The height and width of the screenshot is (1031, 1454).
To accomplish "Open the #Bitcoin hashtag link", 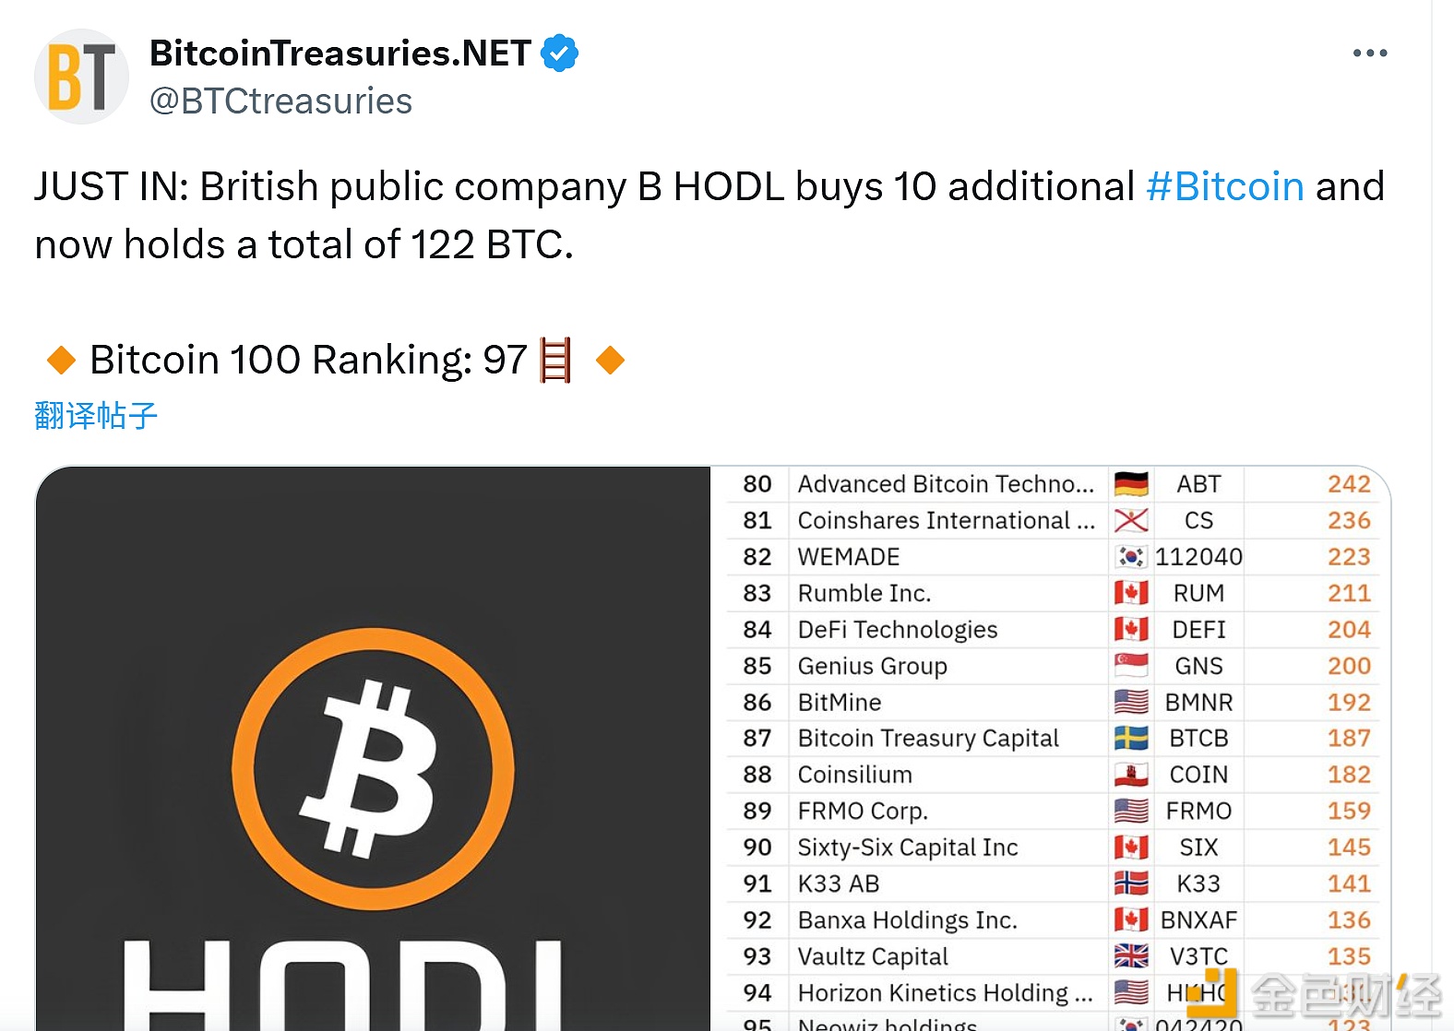I will tap(1224, 186).
